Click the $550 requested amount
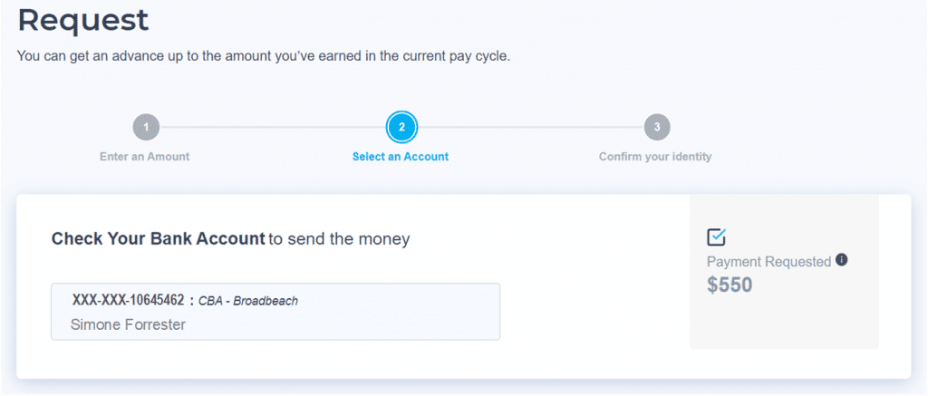Screen dimensions: 928x396 pos(730,285)
